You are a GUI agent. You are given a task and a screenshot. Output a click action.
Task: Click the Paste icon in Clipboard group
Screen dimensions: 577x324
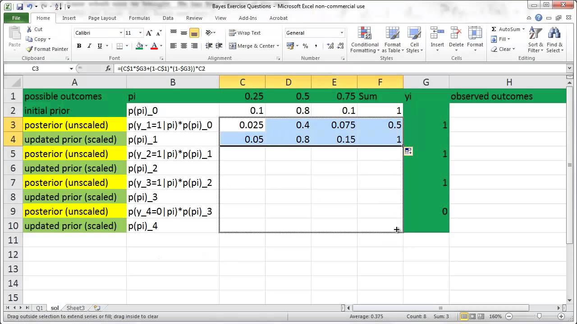pyautogui.click(x=14, y=34)
